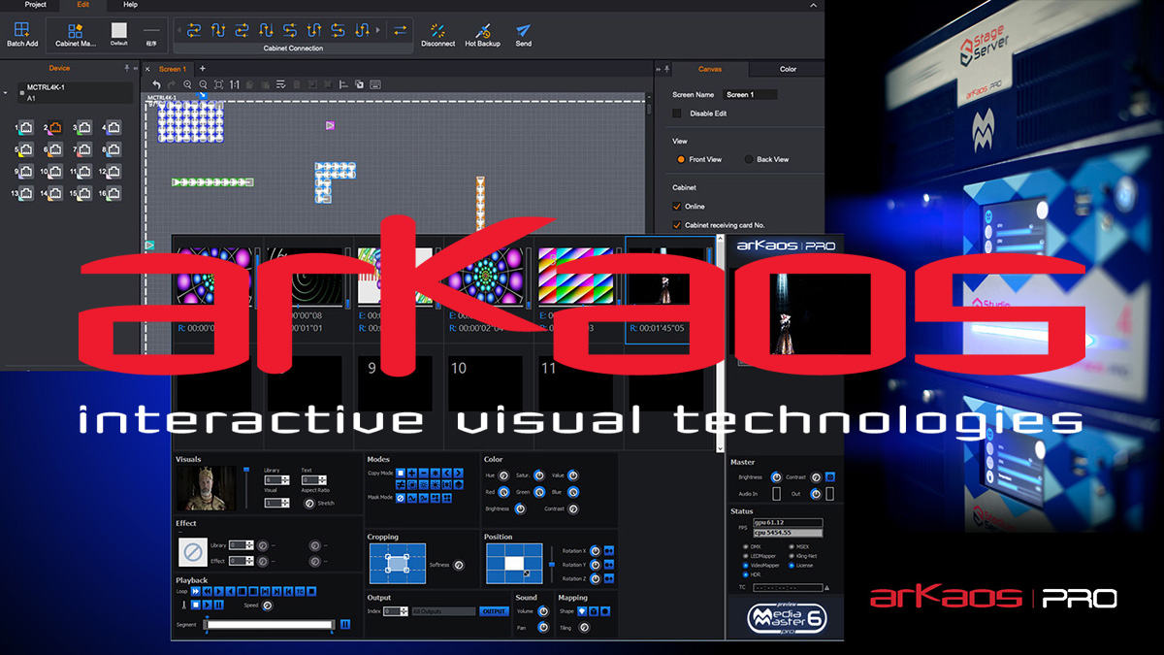Click the no-effect icon in Effect section
This screenshot has height=655, width=1164.
coord(193,552)
